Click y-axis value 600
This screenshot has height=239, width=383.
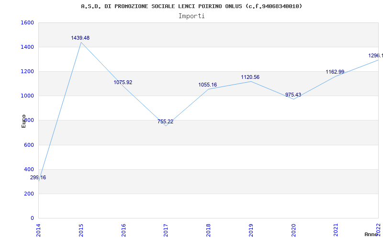point(29,145)
